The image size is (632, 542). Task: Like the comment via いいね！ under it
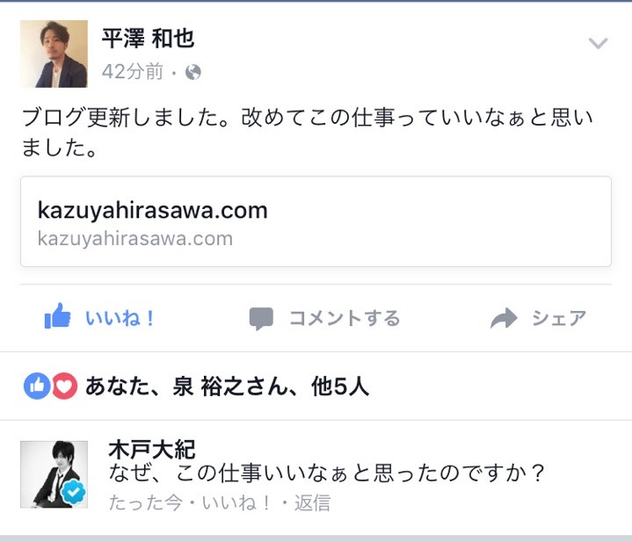click(x=236, y=503)
